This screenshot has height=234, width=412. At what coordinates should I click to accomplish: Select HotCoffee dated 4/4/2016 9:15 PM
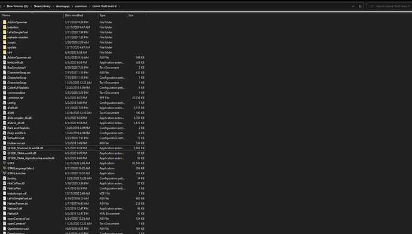coord(14,188)
